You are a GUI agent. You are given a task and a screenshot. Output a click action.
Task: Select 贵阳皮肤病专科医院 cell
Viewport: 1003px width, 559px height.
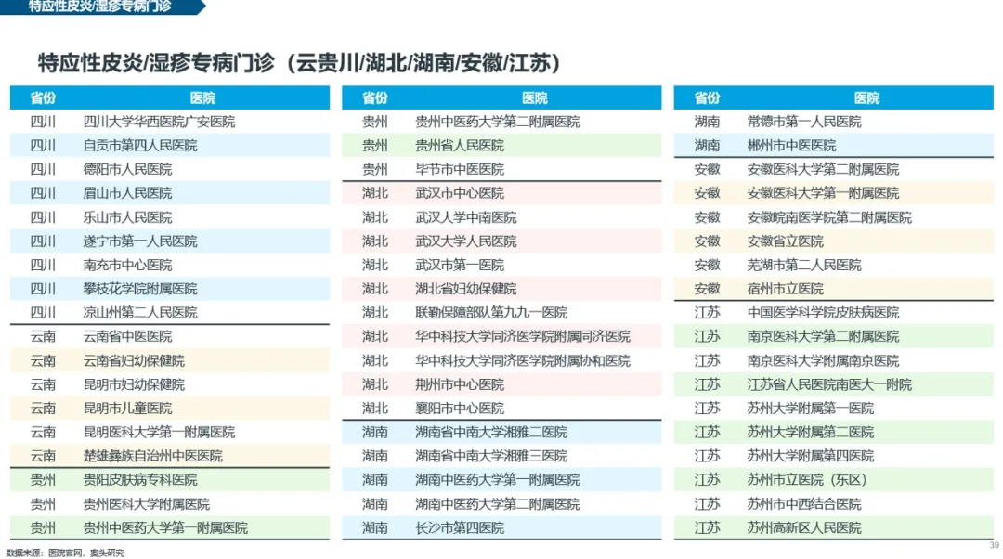coord(140,480)
